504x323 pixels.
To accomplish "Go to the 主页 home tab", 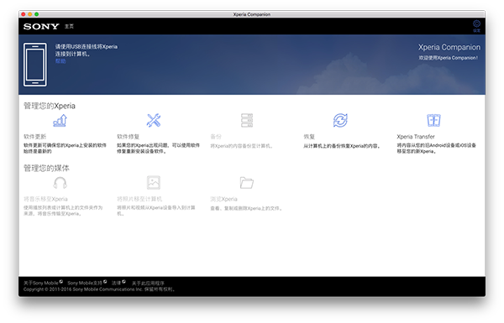I will pos(69,26).
